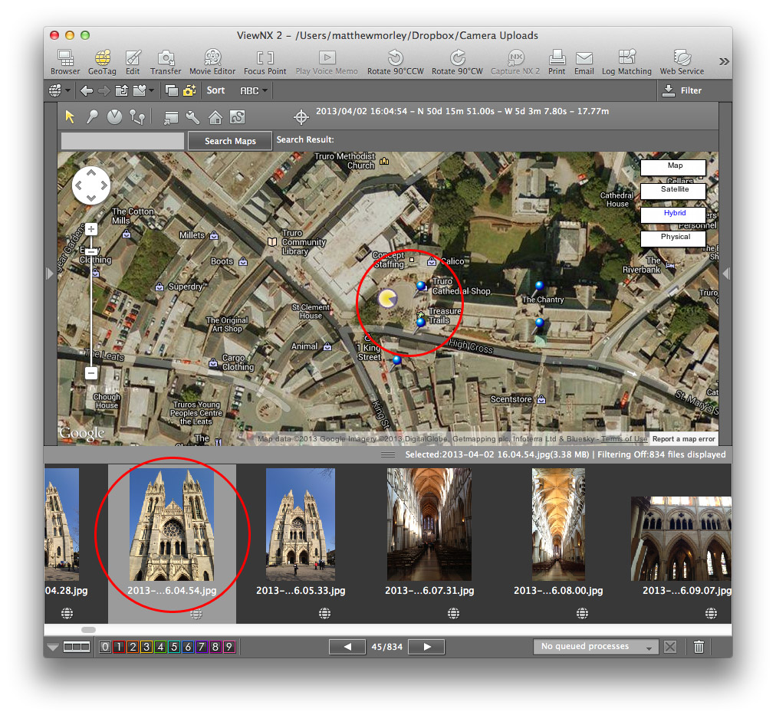776x718 pixels.
Task: Zoom in on the map
Action: [91, 229]
